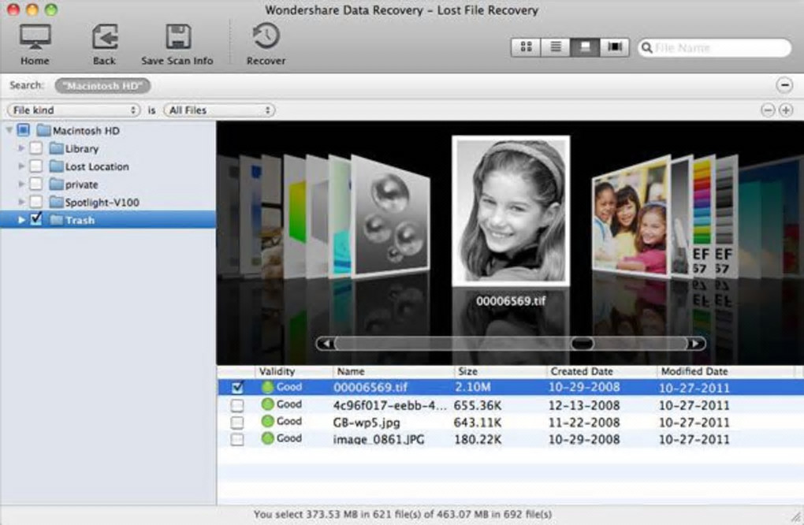Viewport: 804px width, 525px height.
Task: Check the image_0861.JPG file checkbox
Action: tap(237, 439)
